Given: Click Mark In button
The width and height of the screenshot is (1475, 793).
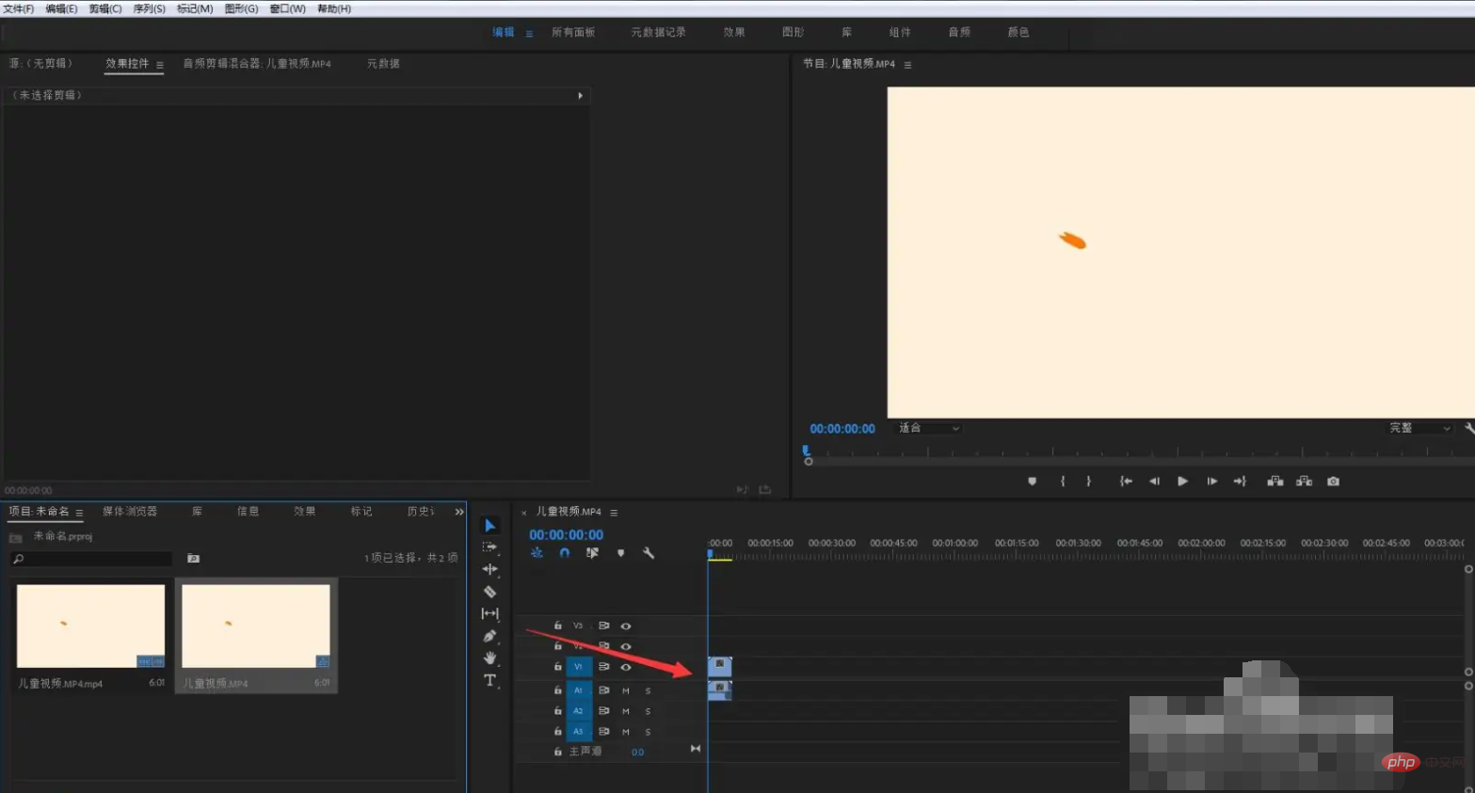Looking at the screenshot, I should tap(1063, 481).
